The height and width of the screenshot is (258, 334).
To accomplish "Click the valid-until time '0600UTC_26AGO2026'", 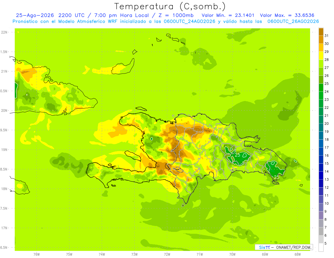I will pyautogui.click(x=293, y=21).
